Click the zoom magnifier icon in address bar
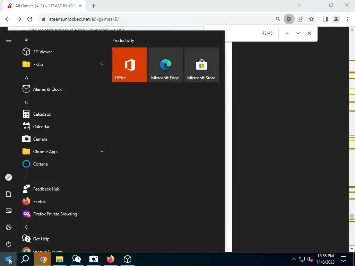355x266 pixels. click(278, 19)
